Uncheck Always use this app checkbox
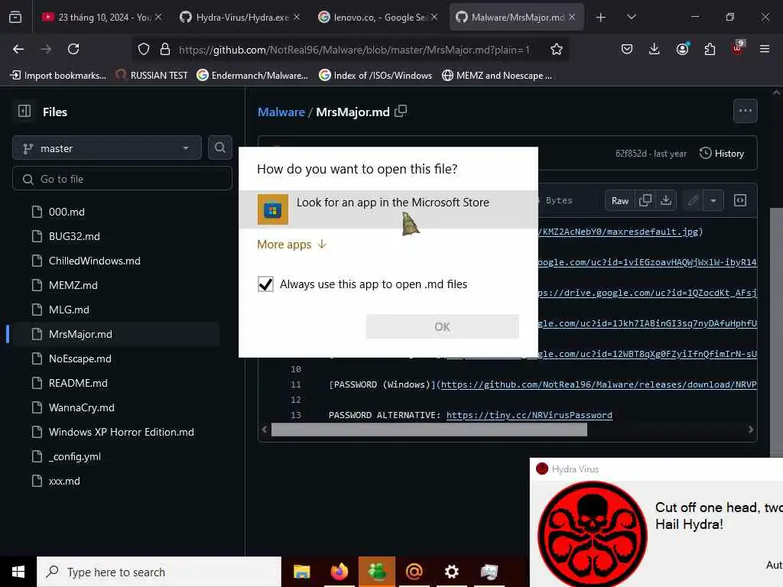The height and width of the screenshot is (587, 783). point(265,284)
